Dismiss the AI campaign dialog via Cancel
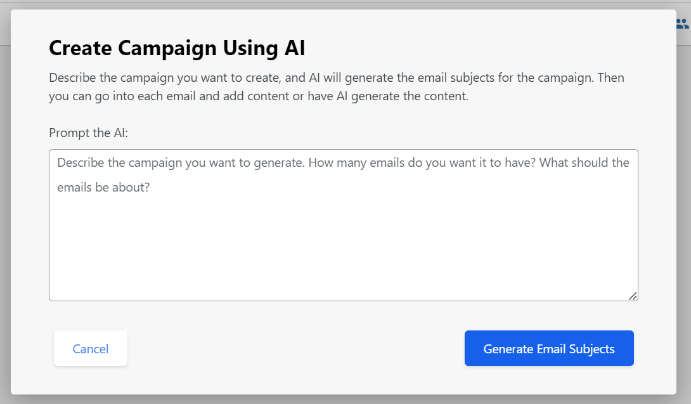 (x=90, y=348)
